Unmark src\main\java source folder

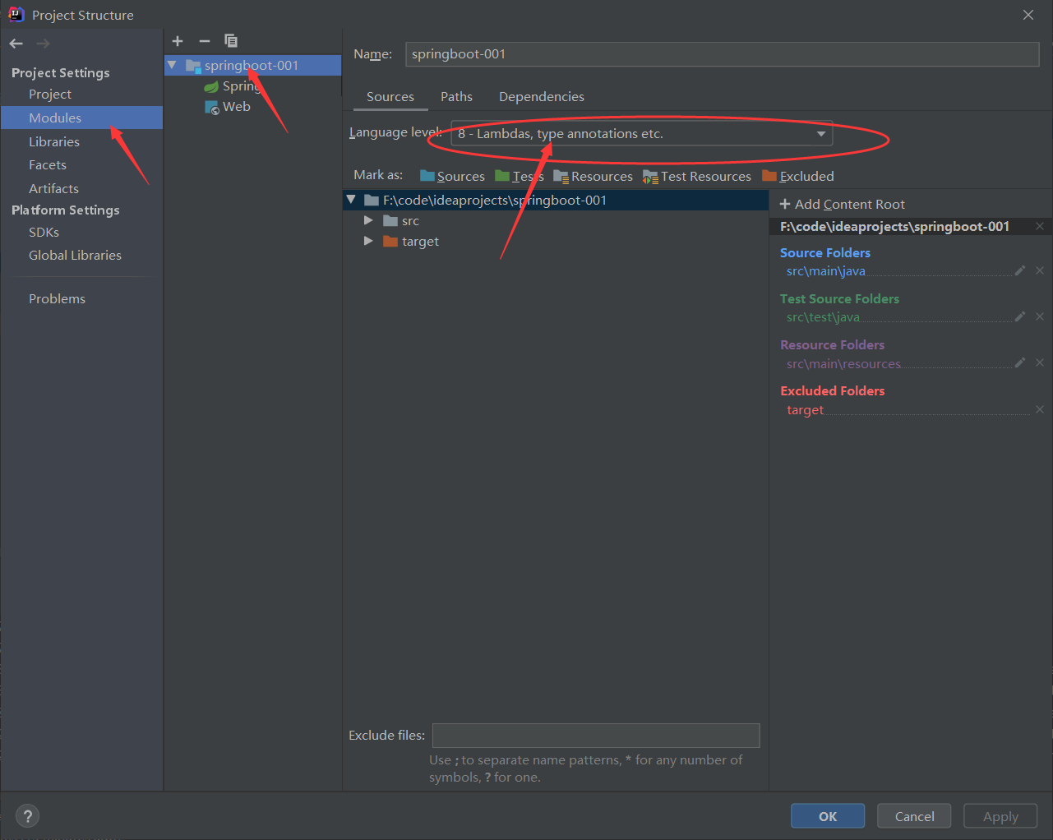(1040, 270)
